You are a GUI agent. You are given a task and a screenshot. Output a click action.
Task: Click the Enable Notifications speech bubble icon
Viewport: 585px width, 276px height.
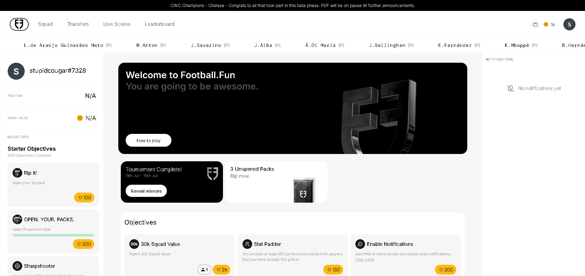[360, 244]
